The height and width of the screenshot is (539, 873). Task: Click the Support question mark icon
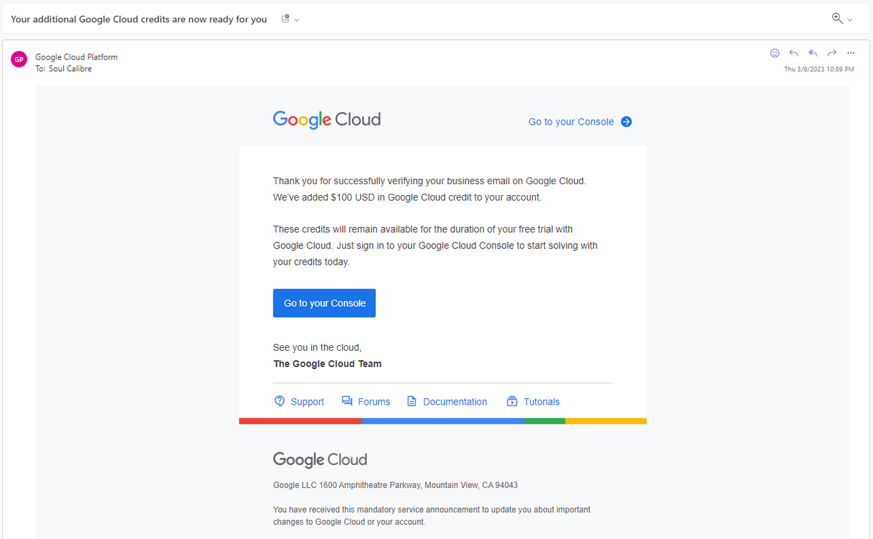[x=280, y=401]
